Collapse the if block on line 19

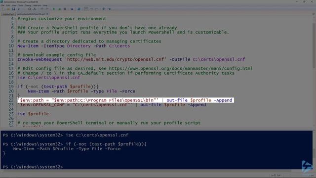click(x=17, y=87)
